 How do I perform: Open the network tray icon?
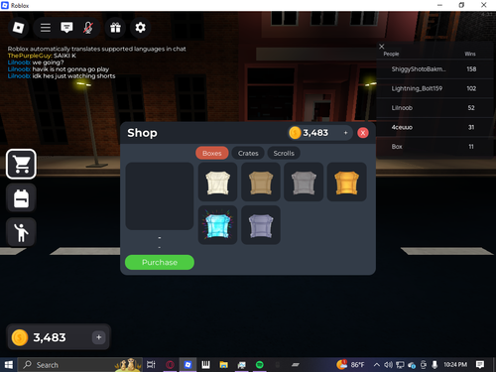[400, 365]
